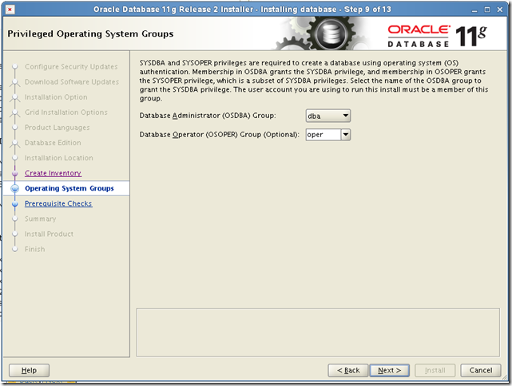512x386 pixels.
Task: Click the window icon in the title bar
Action: tap(10, 10)
